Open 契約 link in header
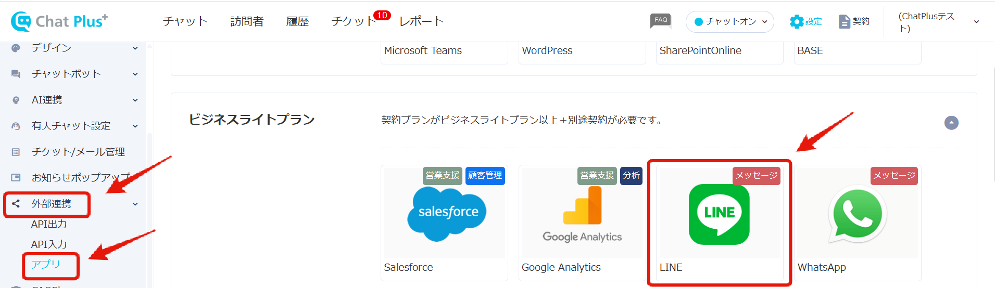This screenshot has width=995, height=288. point(861,21)
